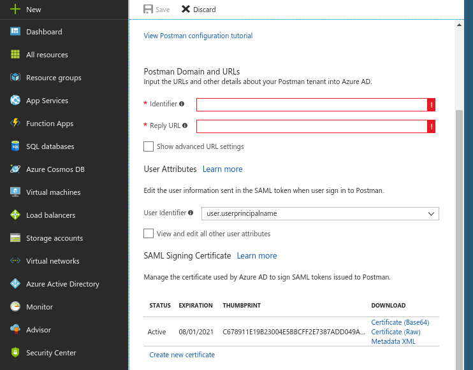Go to Resource groups menu item
Screen dimensions: 473x370
(54, 78)
